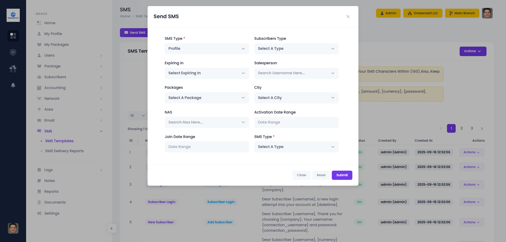506x242 pixels.
Task: Click the dashboard grid icon in left rail
Action: [13, 36]
